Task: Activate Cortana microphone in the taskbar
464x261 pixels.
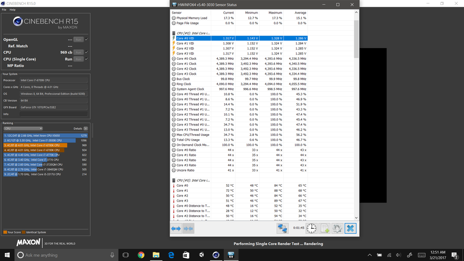Action: point(112,255)
